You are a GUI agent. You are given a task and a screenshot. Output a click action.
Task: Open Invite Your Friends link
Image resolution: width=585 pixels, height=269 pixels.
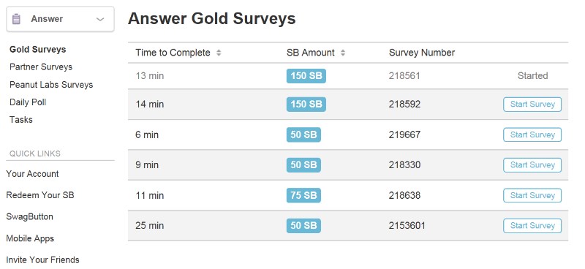(x=43, y=260)
